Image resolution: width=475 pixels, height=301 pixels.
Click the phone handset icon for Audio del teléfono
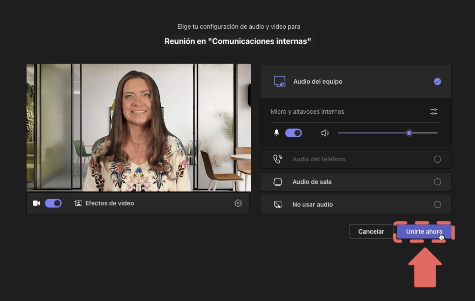277,159
